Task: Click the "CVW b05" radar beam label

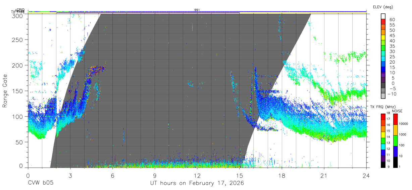Action: coord(40,183)
